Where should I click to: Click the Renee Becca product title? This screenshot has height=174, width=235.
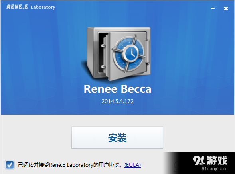click(x=117, y=89)
